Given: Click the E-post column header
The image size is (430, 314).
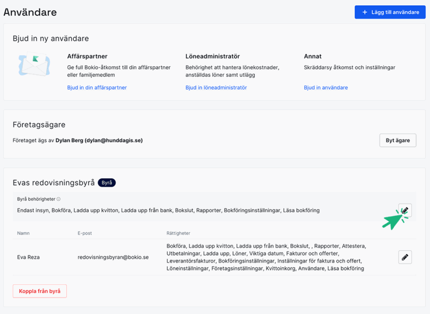Looking at the screenshot, I should 85,233.
